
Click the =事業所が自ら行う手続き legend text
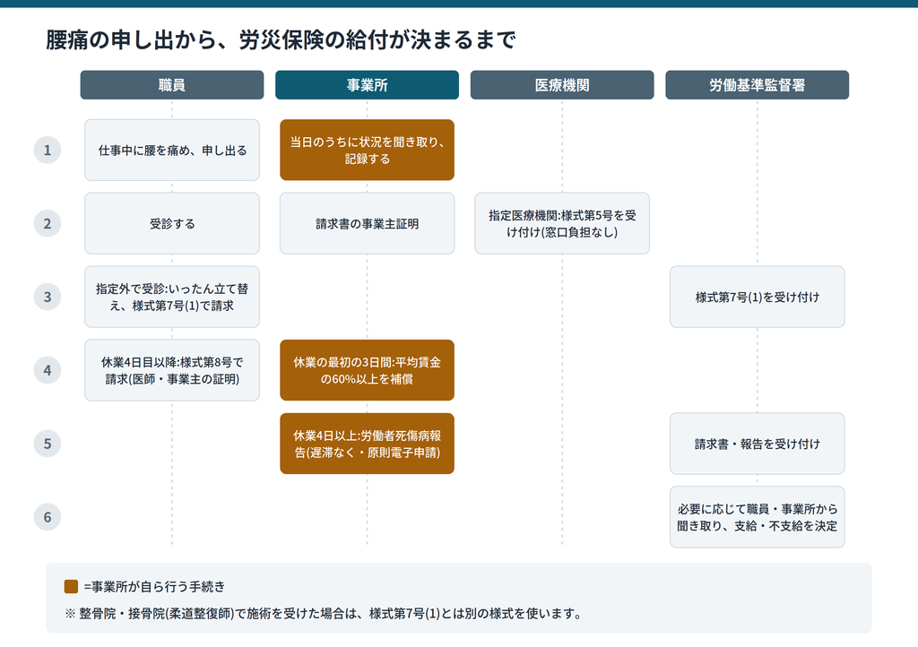pos(154,586)
